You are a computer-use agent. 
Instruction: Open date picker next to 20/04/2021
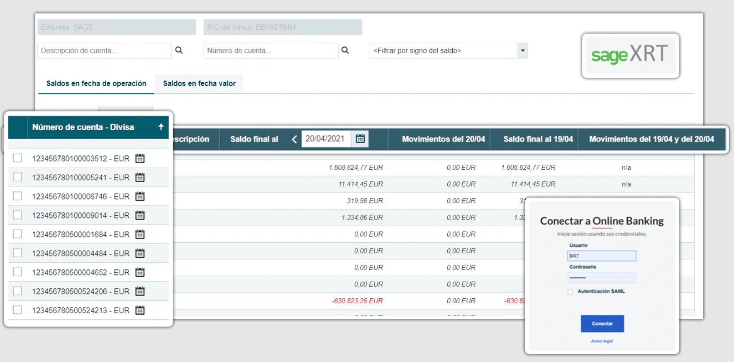(x=360, y=139)
